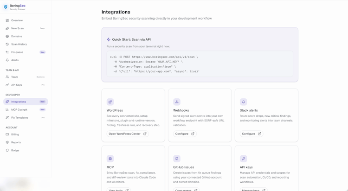This screenshot has height=191, width=348.
Task: Click the Alerts bell icon in sidebar
Action: (x=7, y=60)
